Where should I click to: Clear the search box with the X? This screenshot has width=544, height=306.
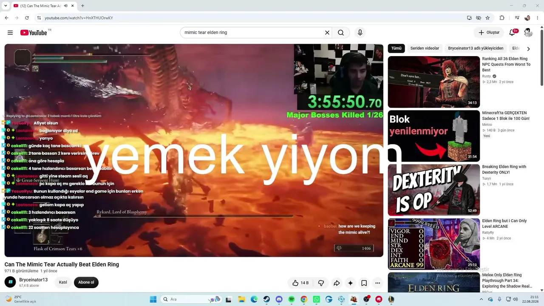[x=327, y=33]
